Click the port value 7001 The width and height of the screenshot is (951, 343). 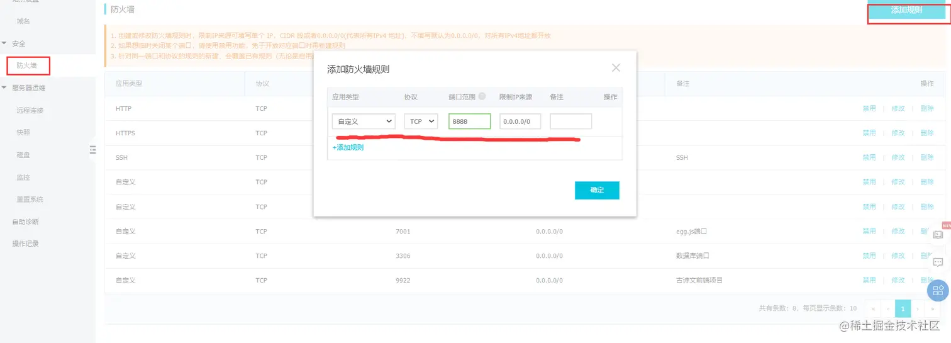(x=403, y=231)
